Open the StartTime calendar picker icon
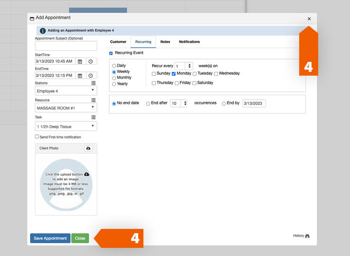This screenshot has height=256, width=350. [80, 61]
